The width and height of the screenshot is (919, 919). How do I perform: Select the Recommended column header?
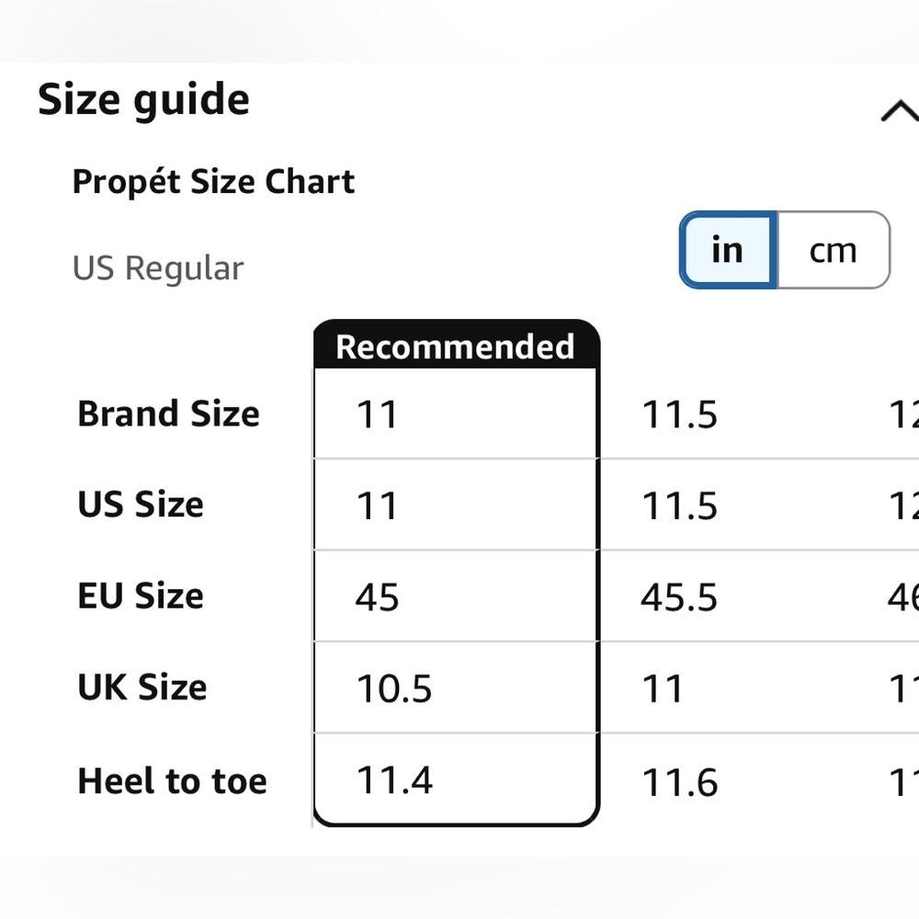[456, 346]
